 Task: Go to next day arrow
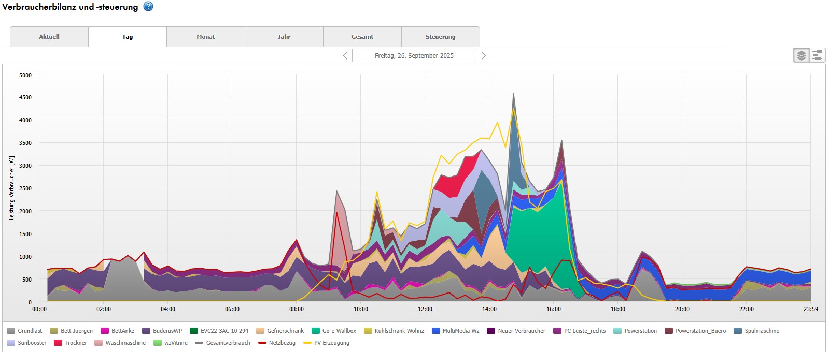point(483,55)
